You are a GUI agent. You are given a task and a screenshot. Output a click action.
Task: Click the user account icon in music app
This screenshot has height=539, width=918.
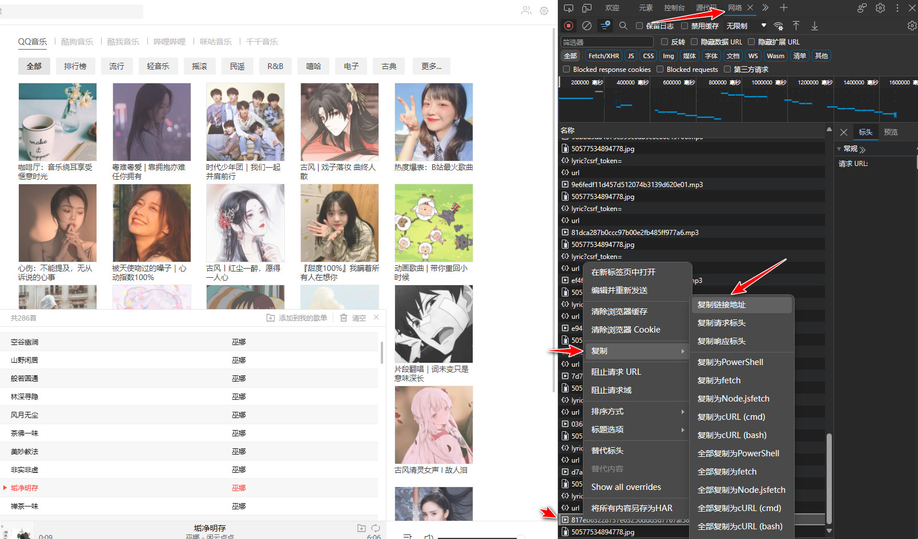[526, 10]
